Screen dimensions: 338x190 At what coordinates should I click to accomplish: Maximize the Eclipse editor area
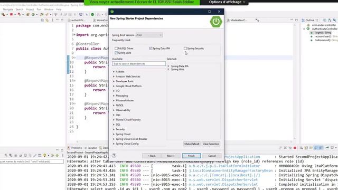tap(296, 20)
